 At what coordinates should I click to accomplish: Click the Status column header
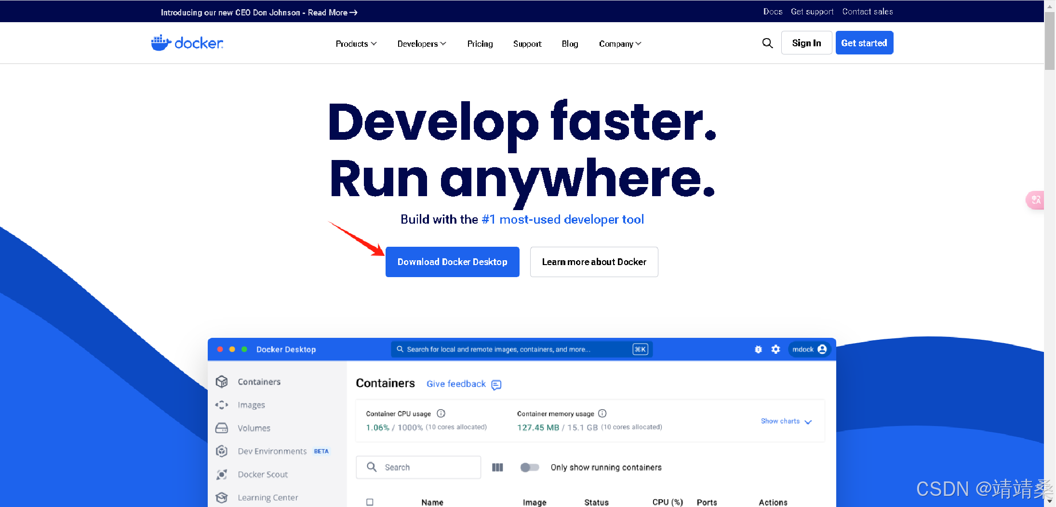[x=597, y=502]
